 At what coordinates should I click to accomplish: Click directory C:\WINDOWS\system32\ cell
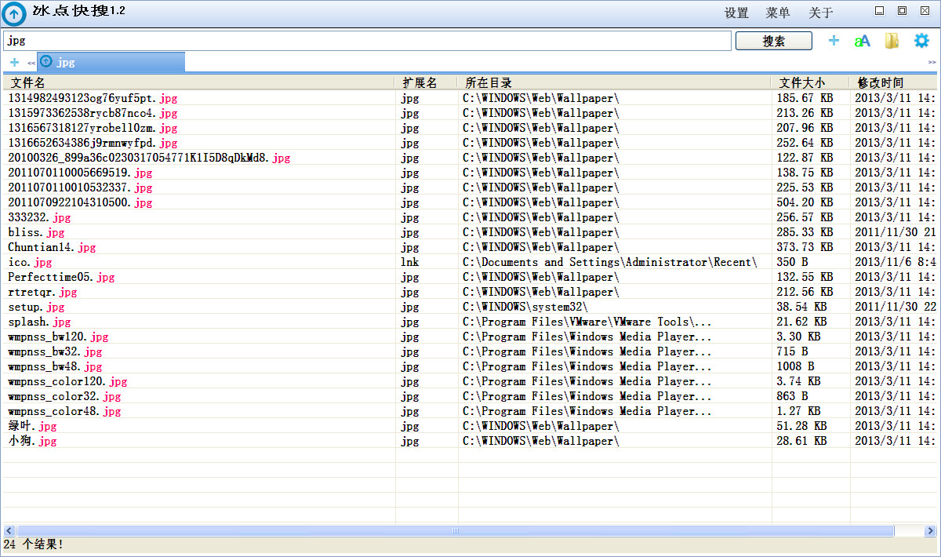525,307
